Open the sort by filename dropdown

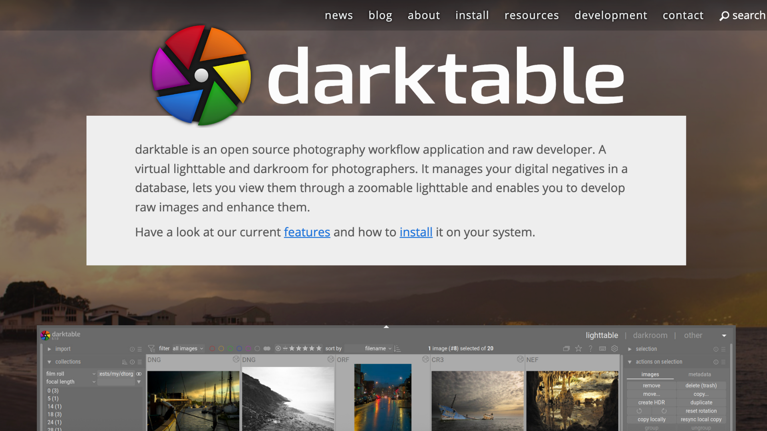tap(378, 348)
